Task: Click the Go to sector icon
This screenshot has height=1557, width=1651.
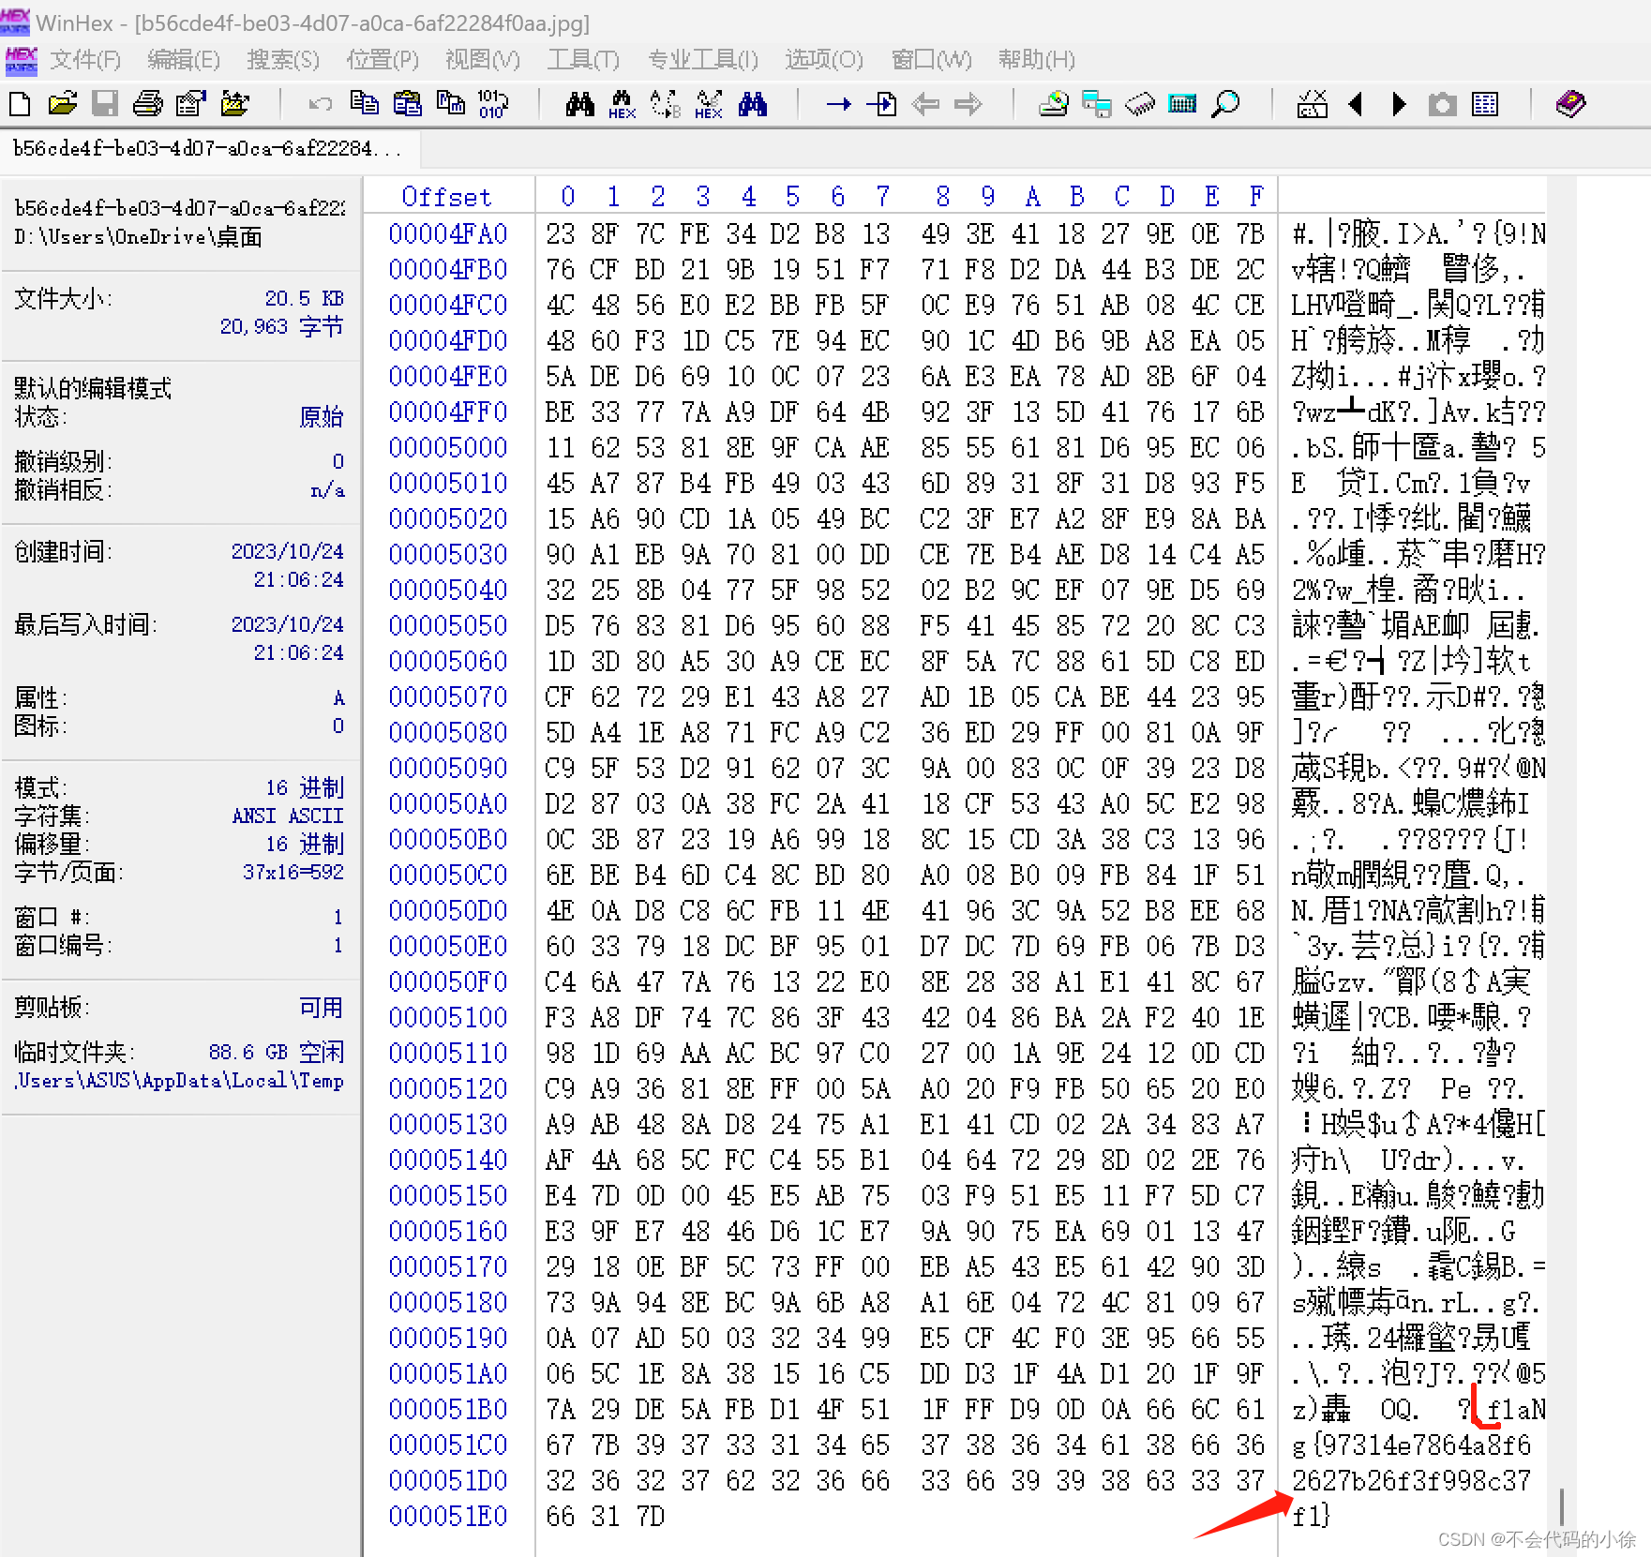Action: click(881, 103)
